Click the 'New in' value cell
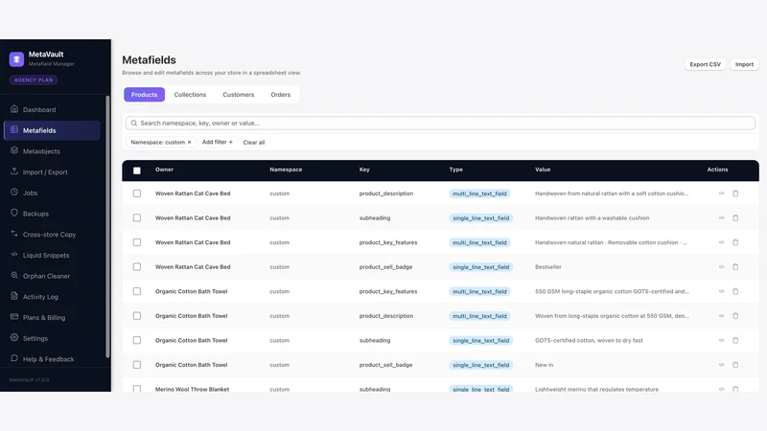 [544, 365]
